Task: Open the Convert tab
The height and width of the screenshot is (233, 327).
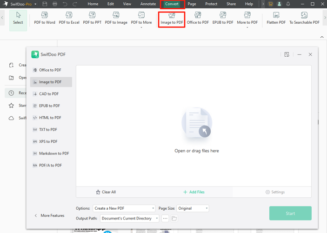Action: 172,4
